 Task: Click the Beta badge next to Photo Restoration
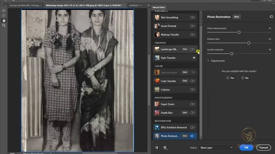pyautogui.click(x=237, y=17)
